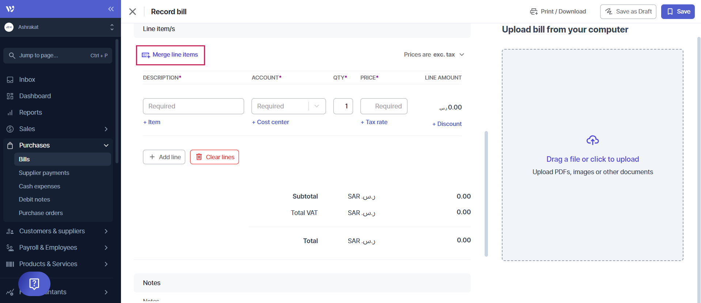
Task: Open the Account dropdown in line item
Action: [x=288, y=106]
